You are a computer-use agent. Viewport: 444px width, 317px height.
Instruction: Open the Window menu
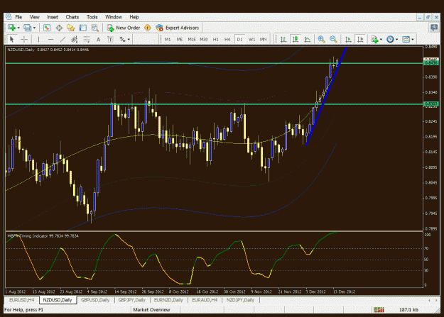pos(114,17)
